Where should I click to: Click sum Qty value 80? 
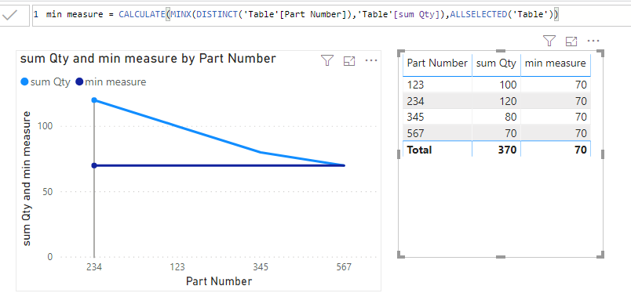coord(510,118)
